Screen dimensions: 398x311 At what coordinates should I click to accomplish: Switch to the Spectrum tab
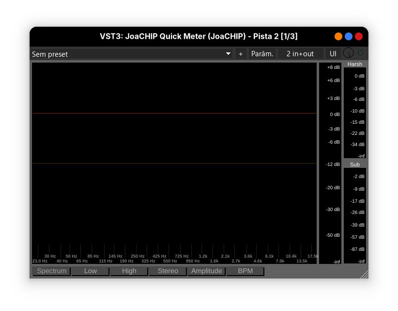(x=51, y=271)
